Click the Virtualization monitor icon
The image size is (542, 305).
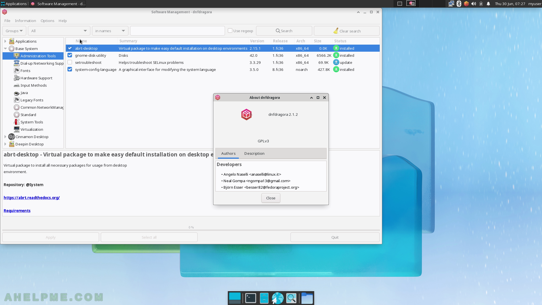coord(17,129)
